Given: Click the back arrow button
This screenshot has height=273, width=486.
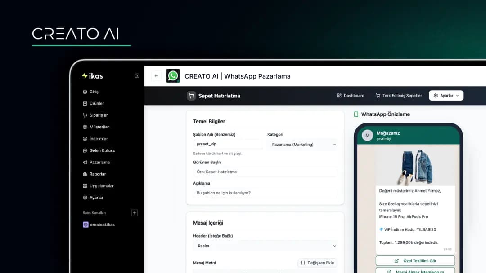Looking at the screenshot, I should coord(156,76).
